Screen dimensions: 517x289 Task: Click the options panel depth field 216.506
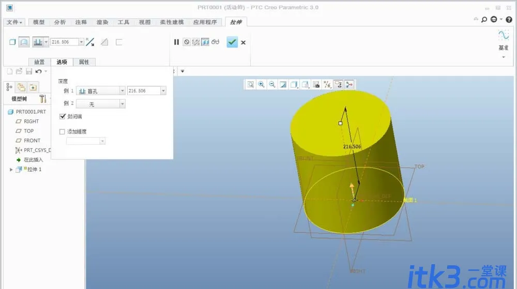click(x=144, y=90)
